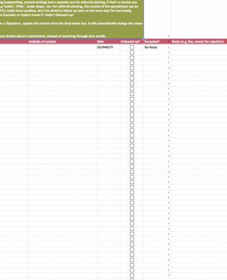227x280 pixels.
Task: Click the empty Linkedin cell left of DD/MM/YY
Action: pyautogui.click(x=62, y=47)
